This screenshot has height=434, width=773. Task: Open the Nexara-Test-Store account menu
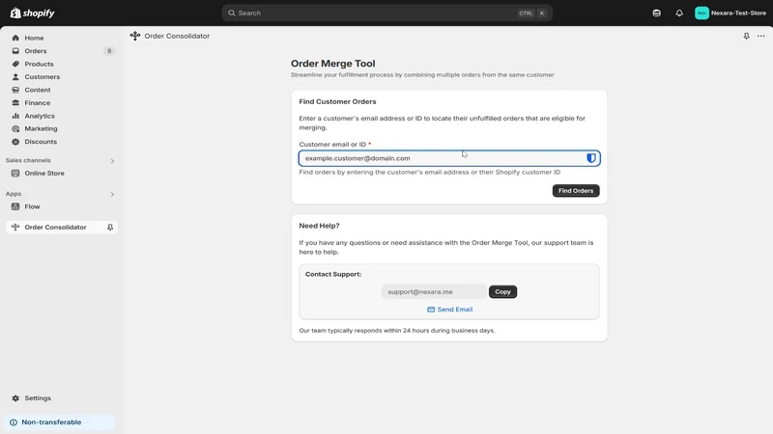(730, 13)
